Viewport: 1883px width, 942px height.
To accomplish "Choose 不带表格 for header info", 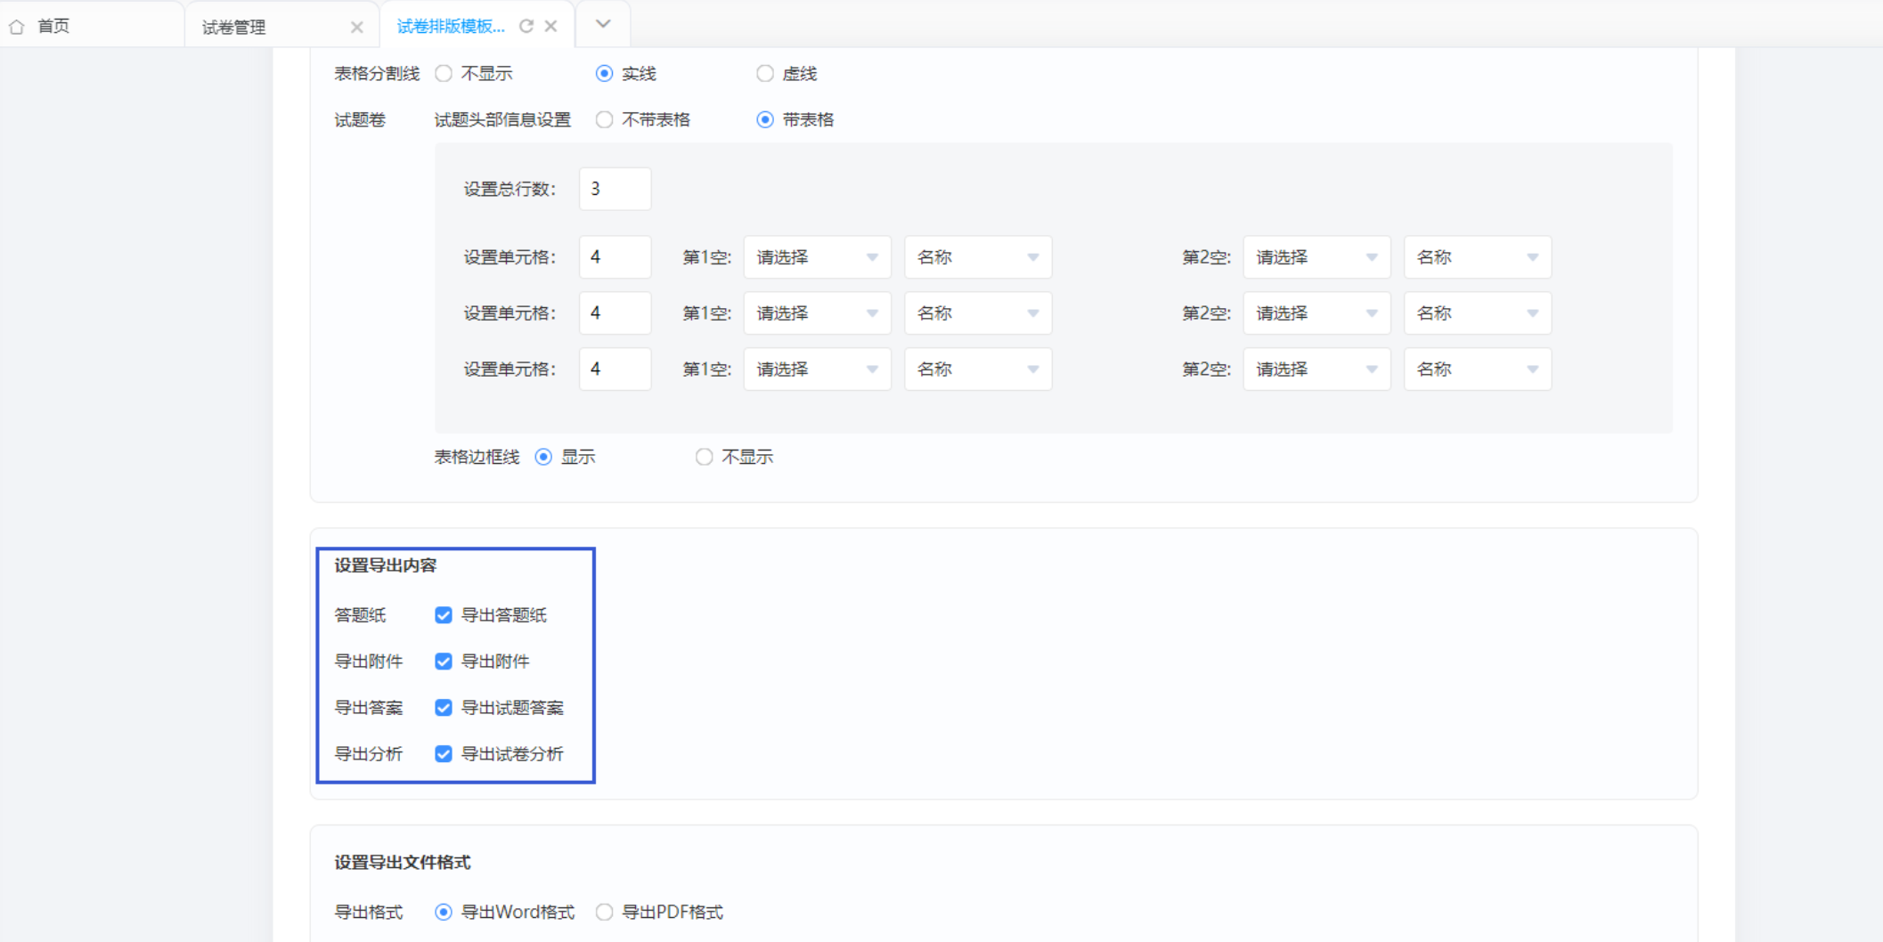I will tap(604, 119).
